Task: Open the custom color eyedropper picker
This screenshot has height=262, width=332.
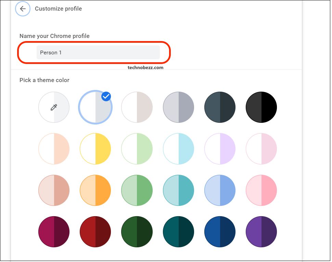Action: click(x=54, y=107)
